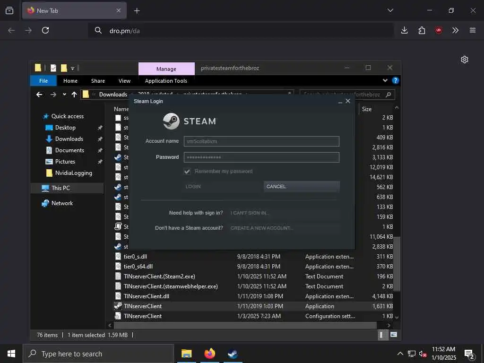Click the taskbar clock and date
The height and width of the screenshot is (363, 484).
point(443,354)
